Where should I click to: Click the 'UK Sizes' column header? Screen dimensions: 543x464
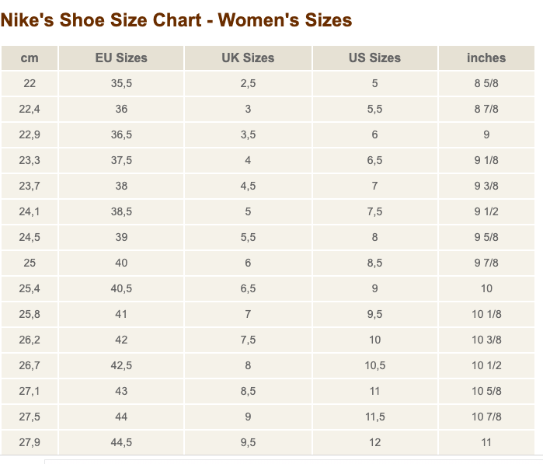248,58
